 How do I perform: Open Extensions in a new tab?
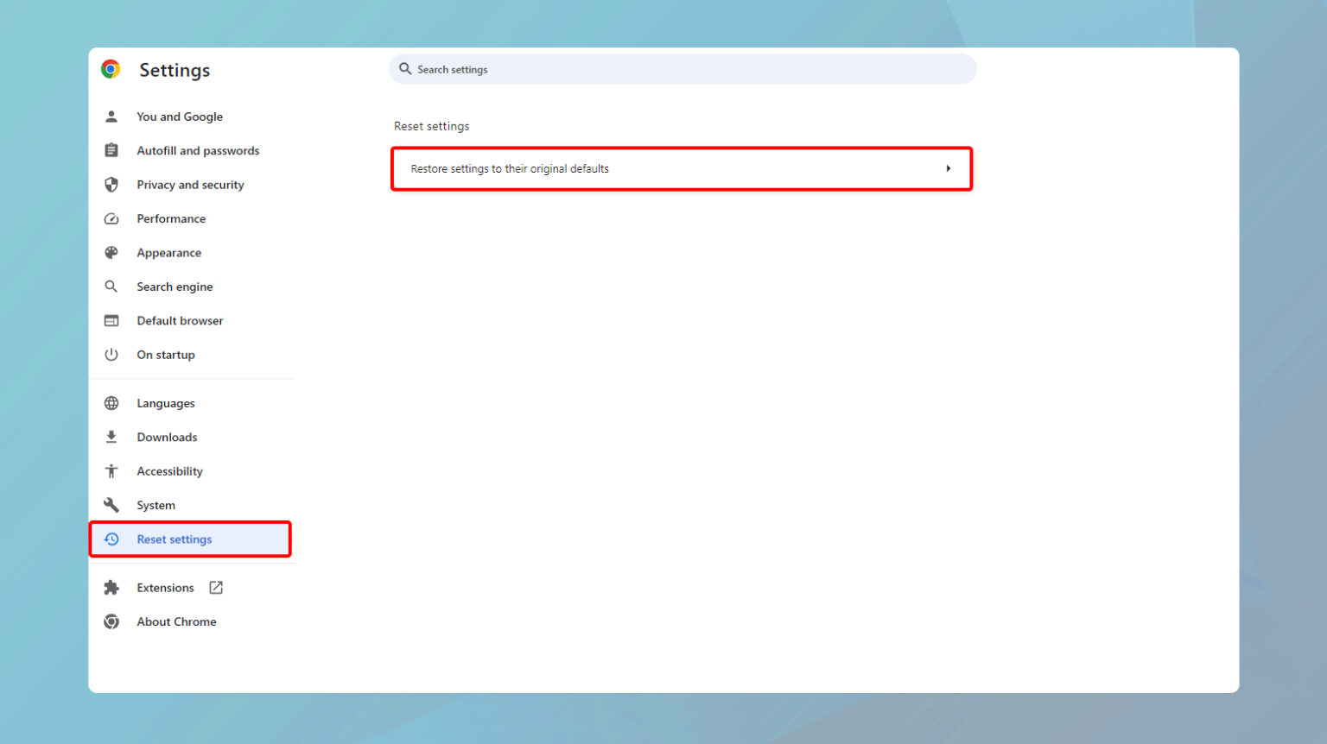click(x=216, y=587)
